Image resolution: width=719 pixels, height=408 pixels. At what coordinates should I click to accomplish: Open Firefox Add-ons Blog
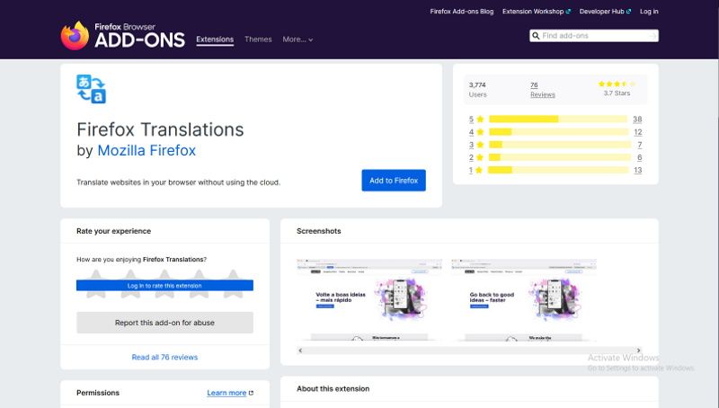coord(462,12)
